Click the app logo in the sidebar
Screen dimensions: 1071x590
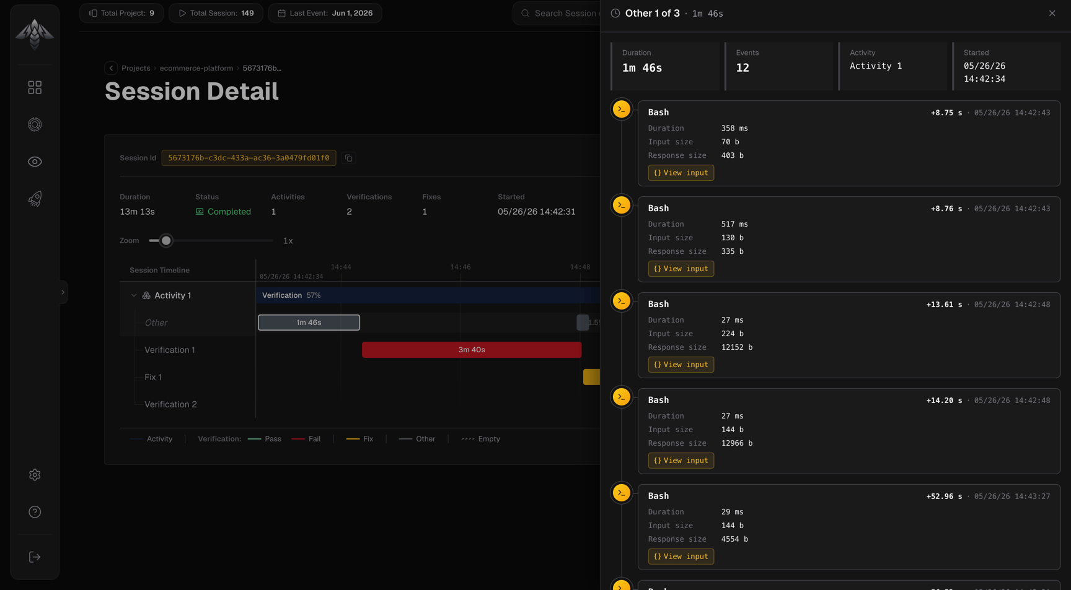[x=35, y=33]
